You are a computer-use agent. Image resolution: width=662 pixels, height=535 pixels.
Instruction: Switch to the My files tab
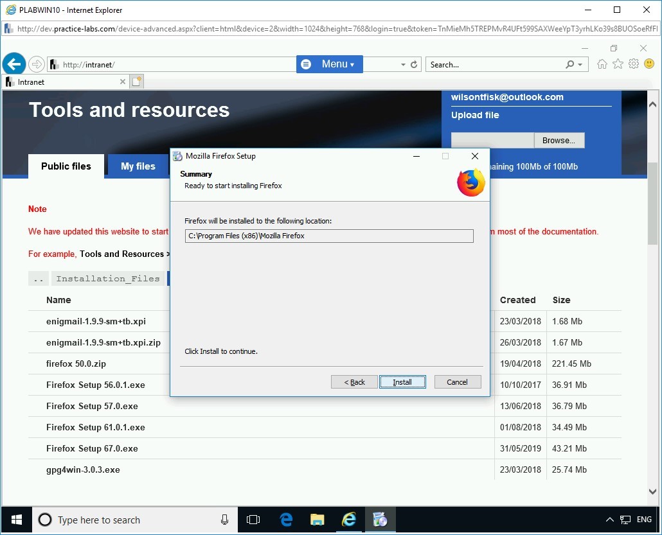pyautogui.click(x=138, y=166)
